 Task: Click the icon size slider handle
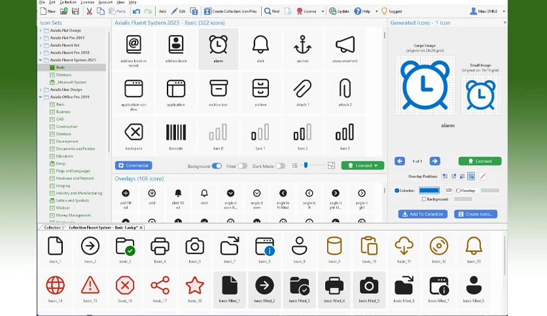click(x=306, y=165)
